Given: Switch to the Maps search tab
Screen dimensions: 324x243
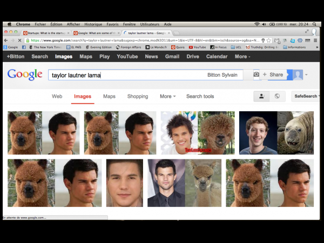Looking at the screenshot, I should (x=109, y=96).
